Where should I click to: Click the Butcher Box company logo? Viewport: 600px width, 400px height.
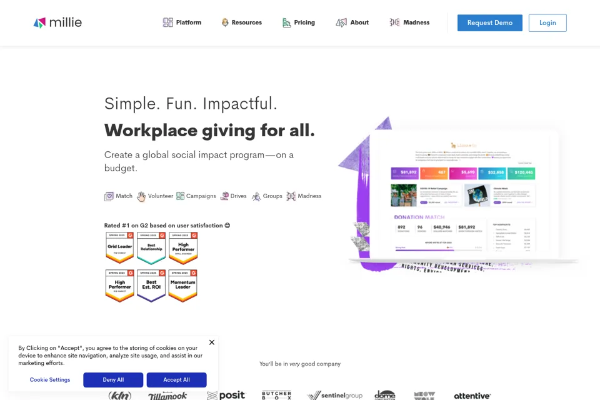277,395
